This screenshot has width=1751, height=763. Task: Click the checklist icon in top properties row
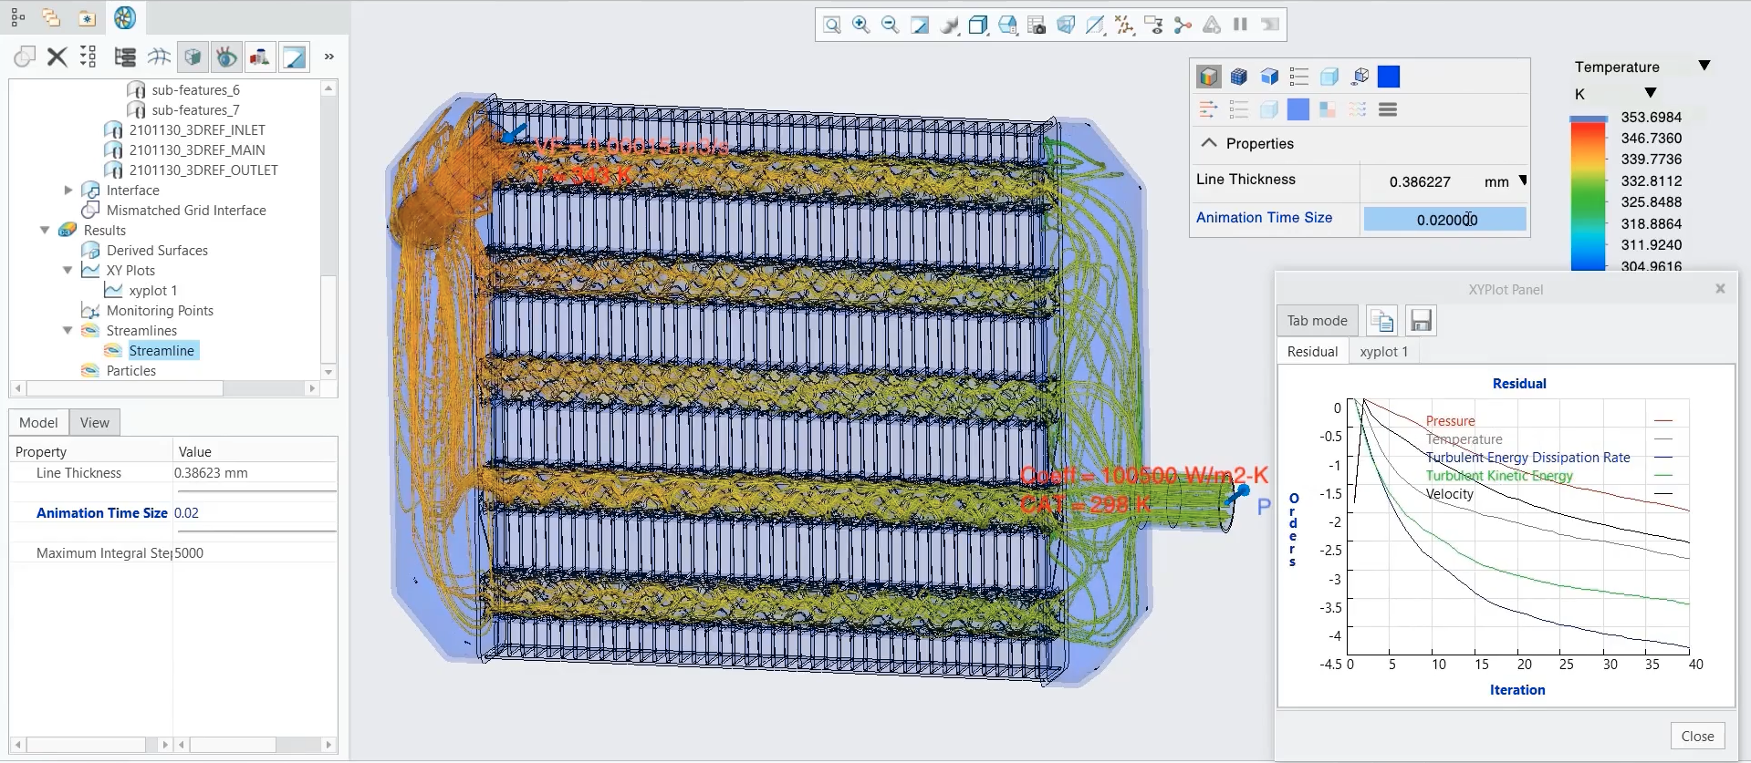[x=1298, y=77]
